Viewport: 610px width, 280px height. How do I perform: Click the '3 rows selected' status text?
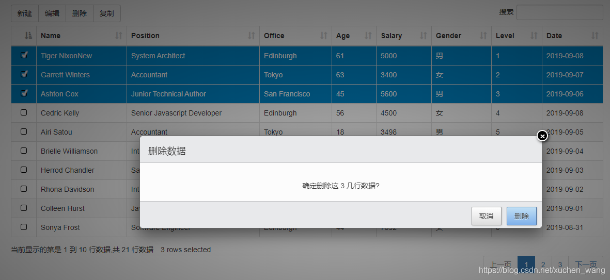pyautogui.click(x=185, y=250)
